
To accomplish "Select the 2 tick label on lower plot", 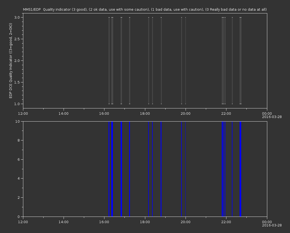I will 19,198.
